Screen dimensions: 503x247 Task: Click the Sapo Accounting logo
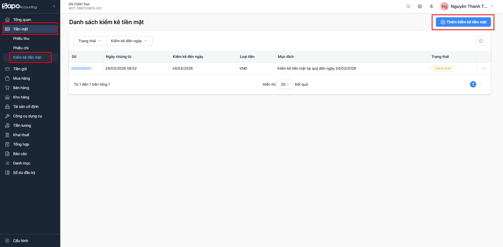pyautogui.click(x=19, y=6)
